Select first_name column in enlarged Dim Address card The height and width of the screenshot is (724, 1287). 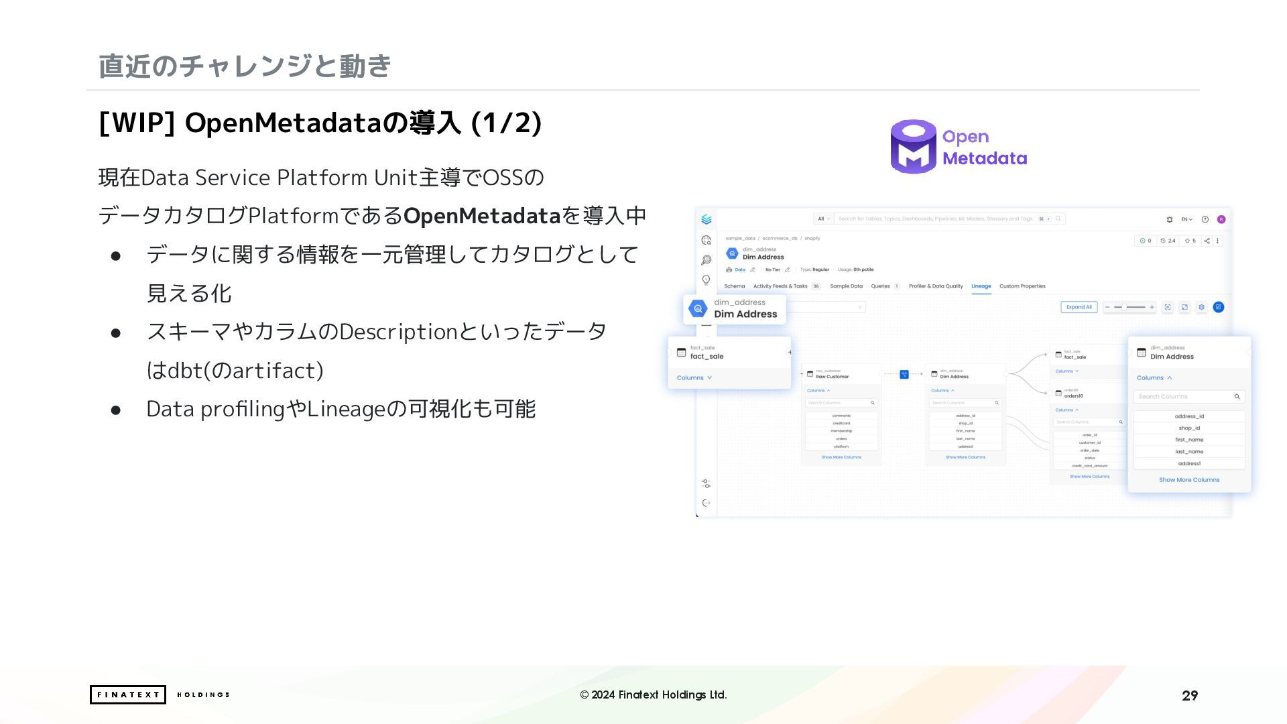[1189, 440]
